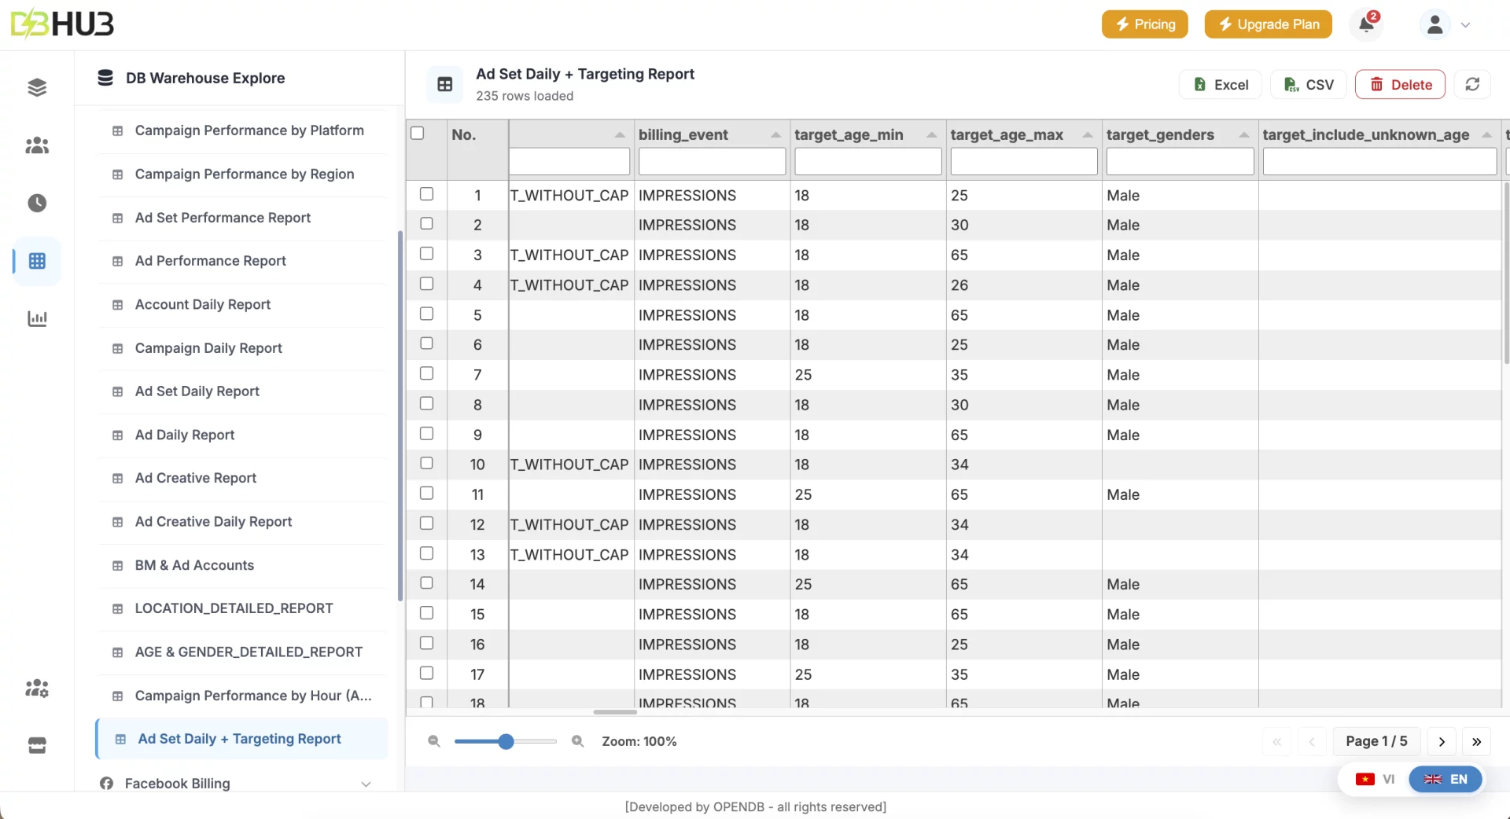This screenshot has height=819, width=1510.
Task: Click the Facebook icon beside Facebook Billing
Action: 107,784
